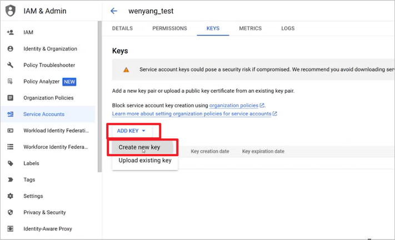Go to Organization Policies

click(48, 98)
